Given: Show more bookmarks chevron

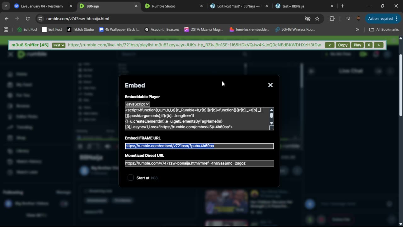Looking at the screenshot, I should pyautogui.click(x=357, y=29).
